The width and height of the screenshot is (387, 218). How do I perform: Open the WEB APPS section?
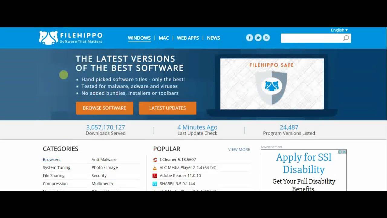pyautogui.click(x=188, y=38)
